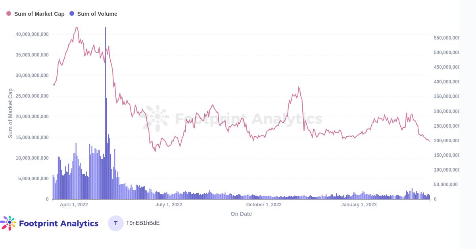Open the Footprint Analytics brand link
This screenshot has width=476, height=249.
tap(59, 223)
